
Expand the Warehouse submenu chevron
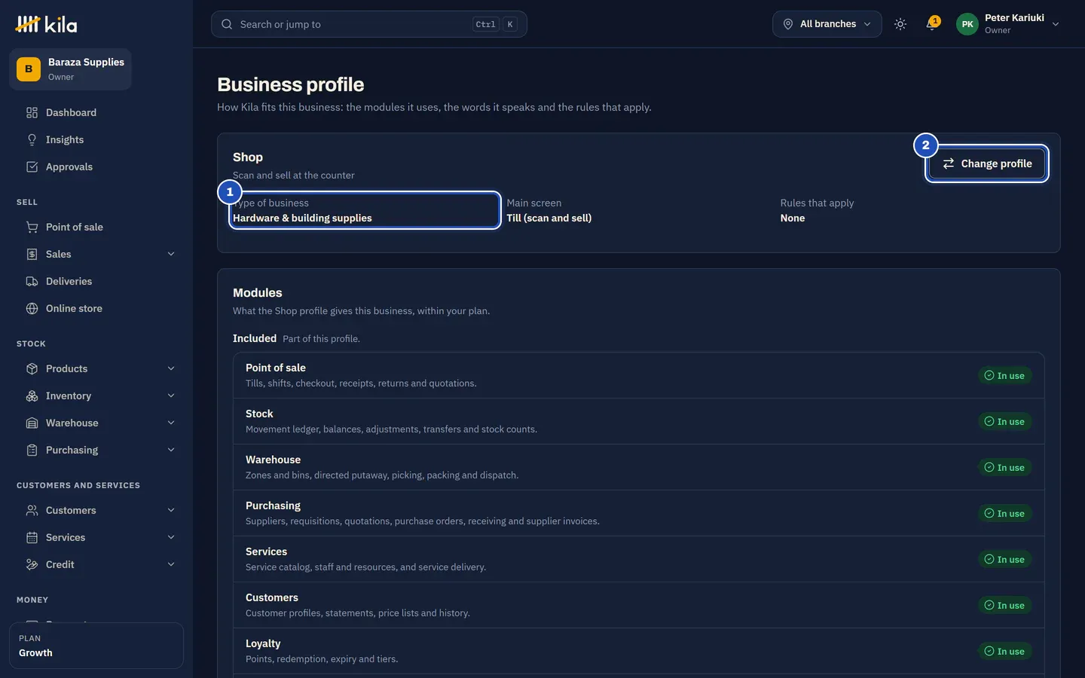(x=171, y=423)
